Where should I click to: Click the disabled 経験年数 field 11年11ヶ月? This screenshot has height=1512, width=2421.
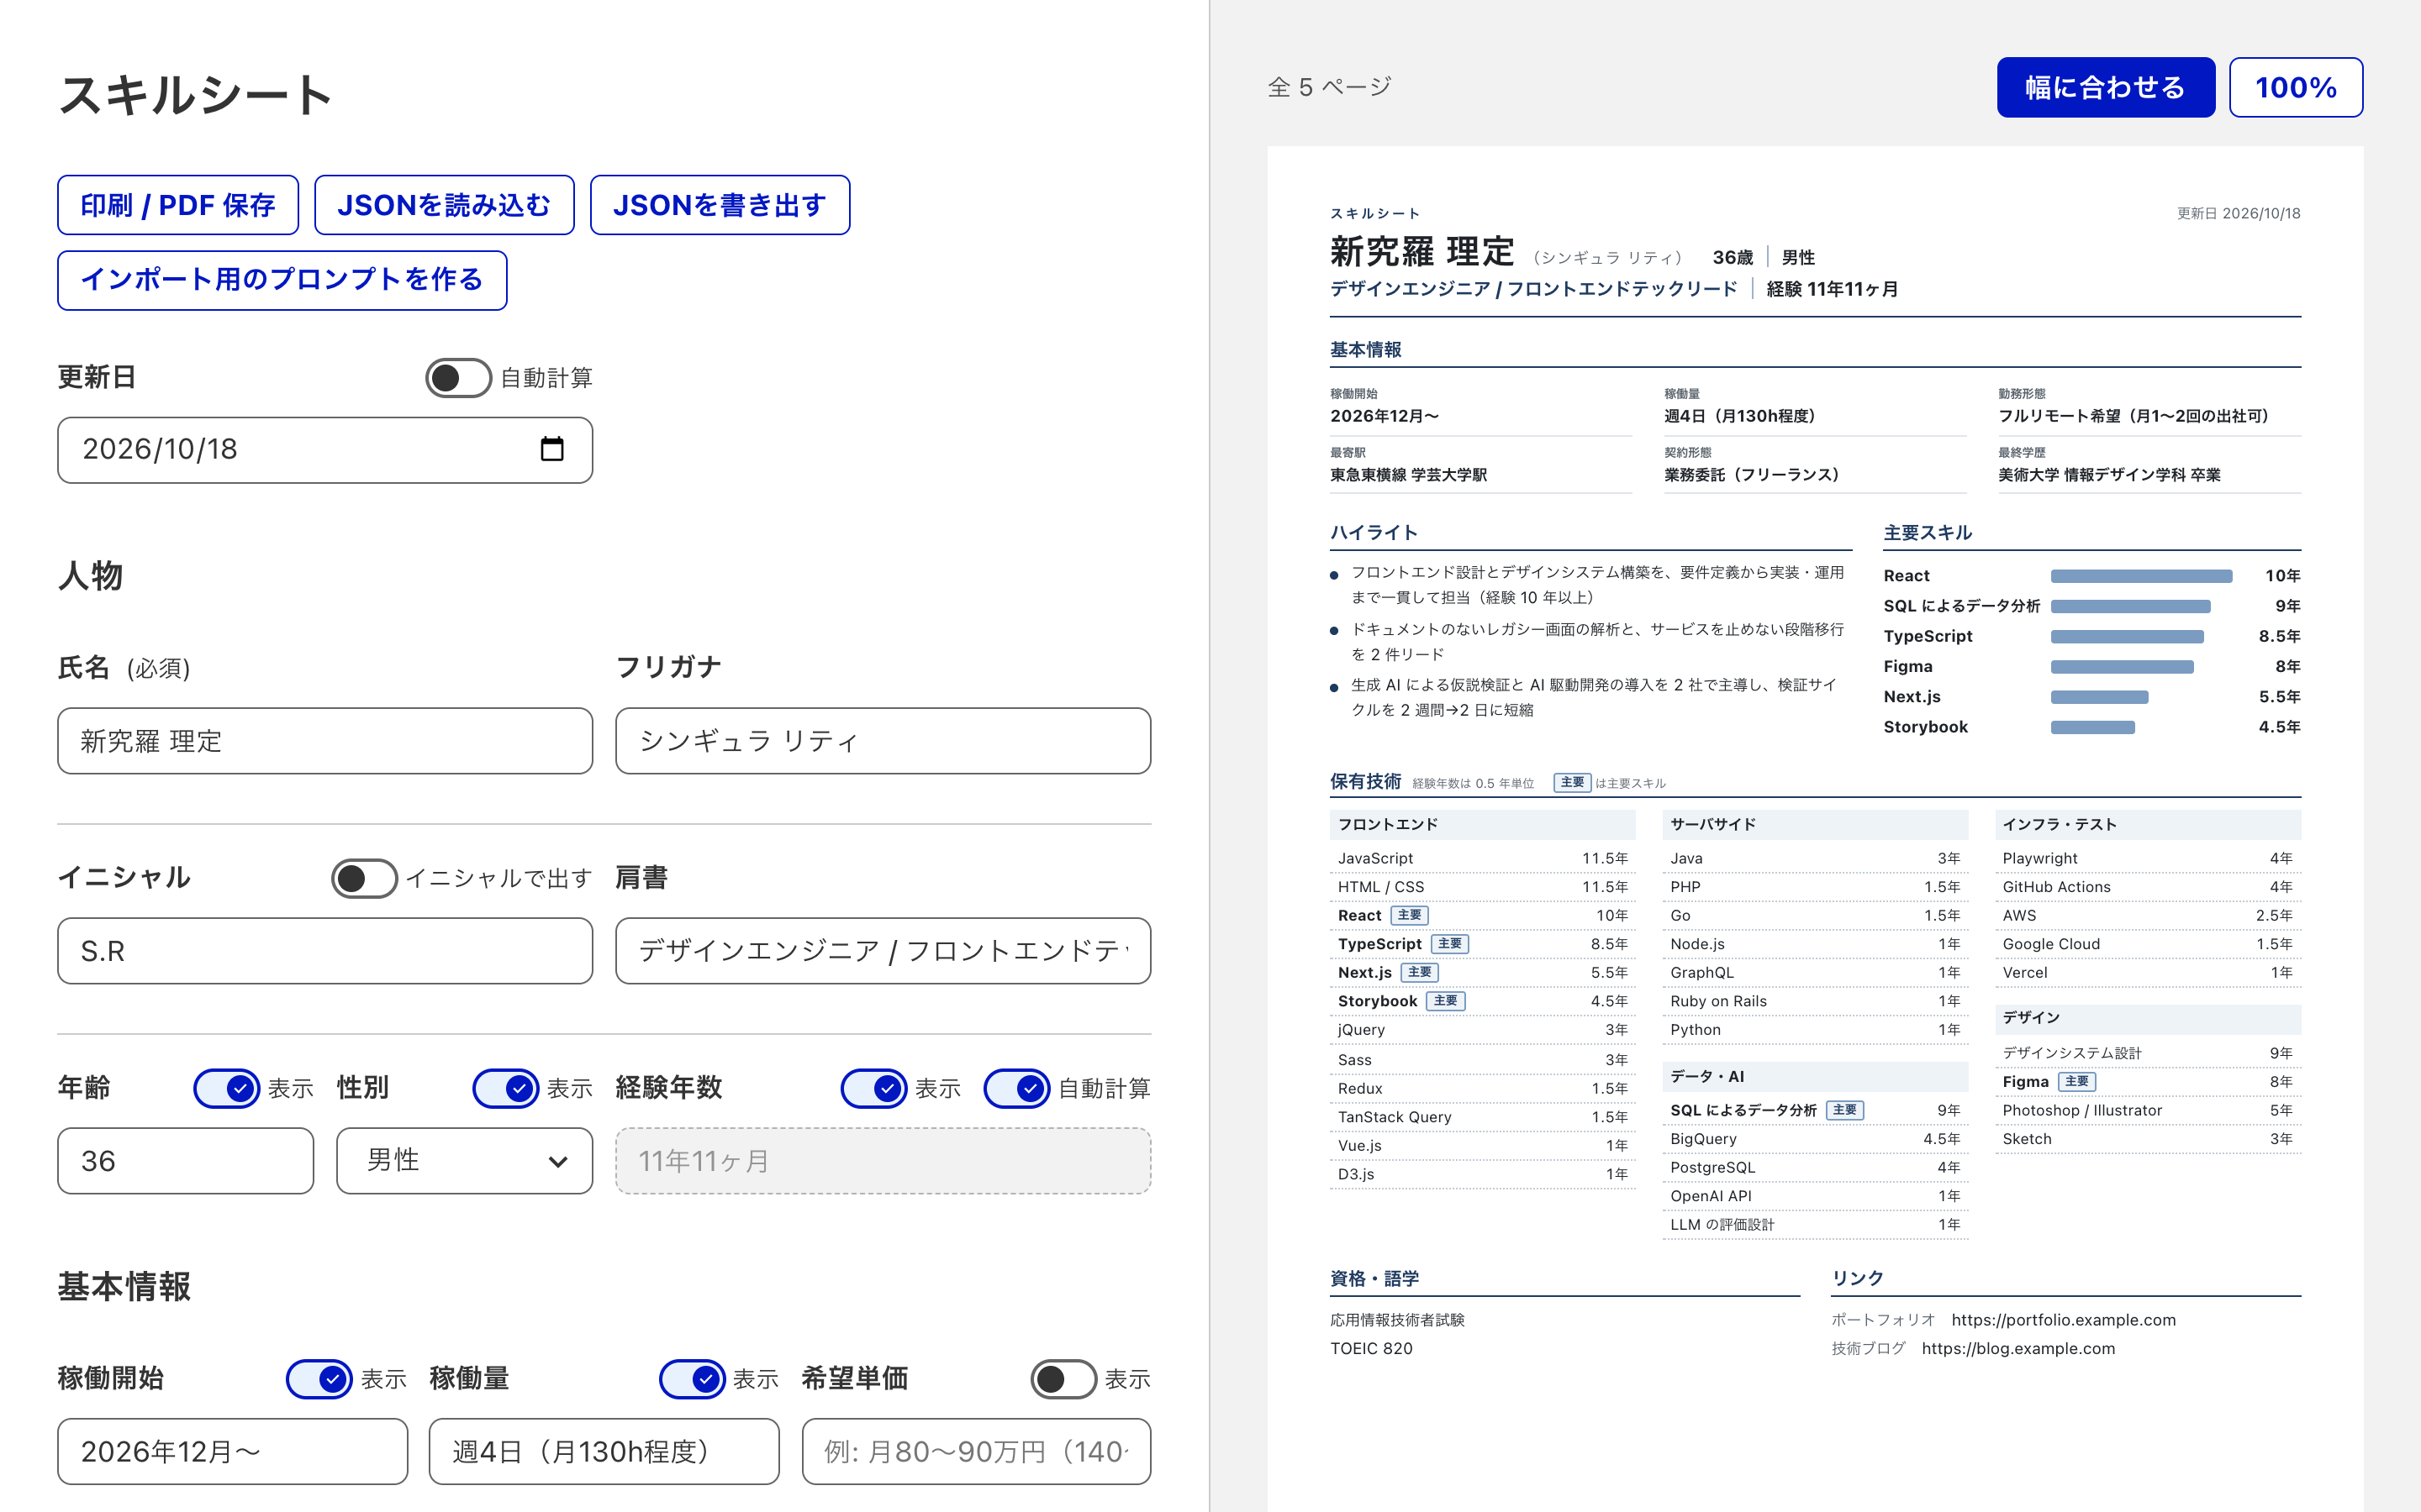[883, 1161]
